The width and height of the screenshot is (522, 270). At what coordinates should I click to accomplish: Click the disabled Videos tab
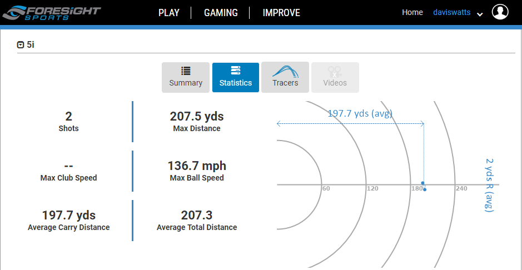point(335,77)
